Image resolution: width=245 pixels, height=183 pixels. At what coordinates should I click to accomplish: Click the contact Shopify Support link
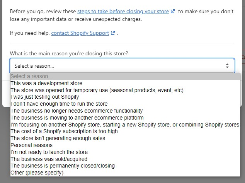pyautogui.click(x=80, y=33)
